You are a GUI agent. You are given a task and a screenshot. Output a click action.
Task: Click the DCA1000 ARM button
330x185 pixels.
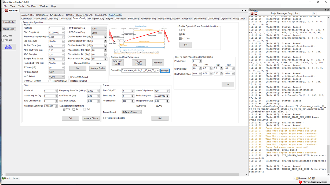tap(118, 63)
